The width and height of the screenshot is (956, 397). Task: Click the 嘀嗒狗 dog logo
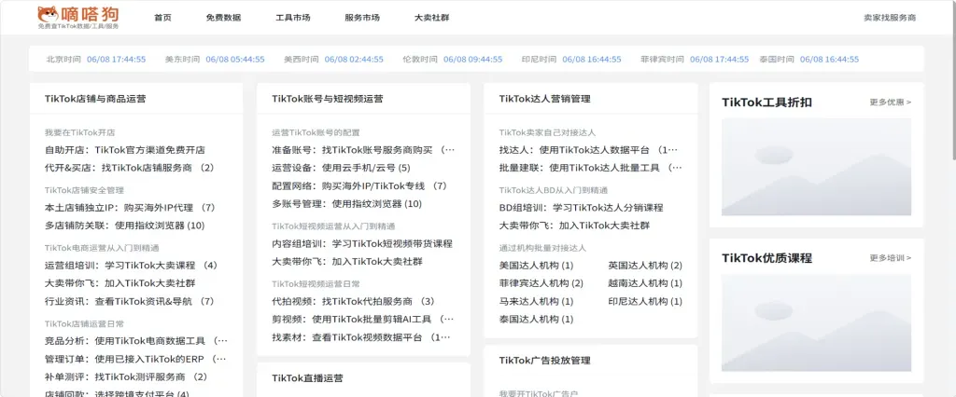(78, 18)
